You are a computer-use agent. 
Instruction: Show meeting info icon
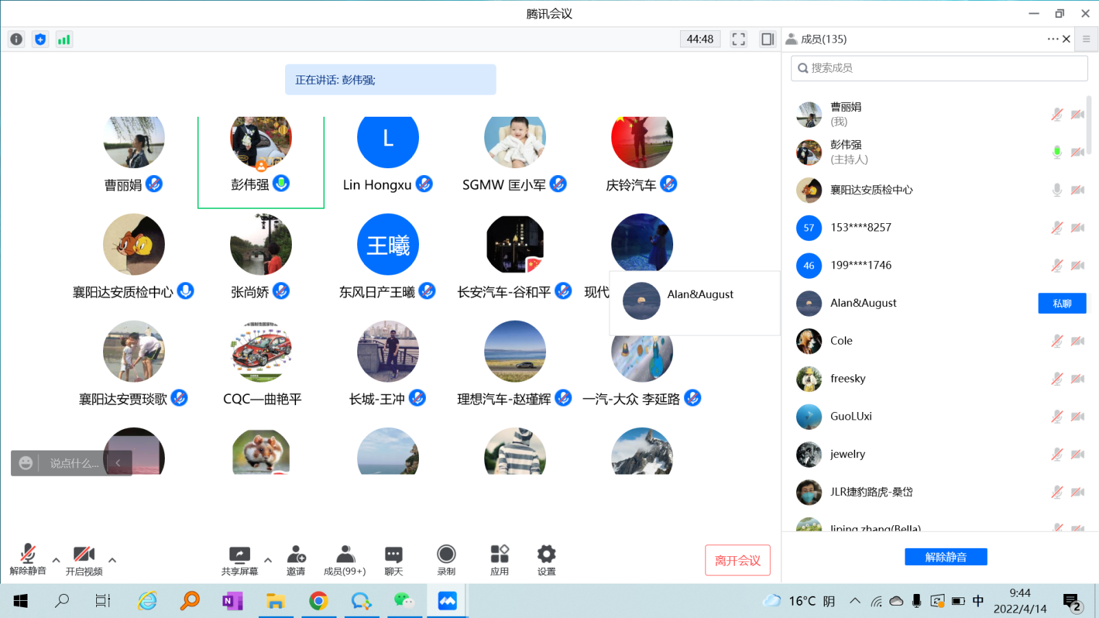click(16, 39)
